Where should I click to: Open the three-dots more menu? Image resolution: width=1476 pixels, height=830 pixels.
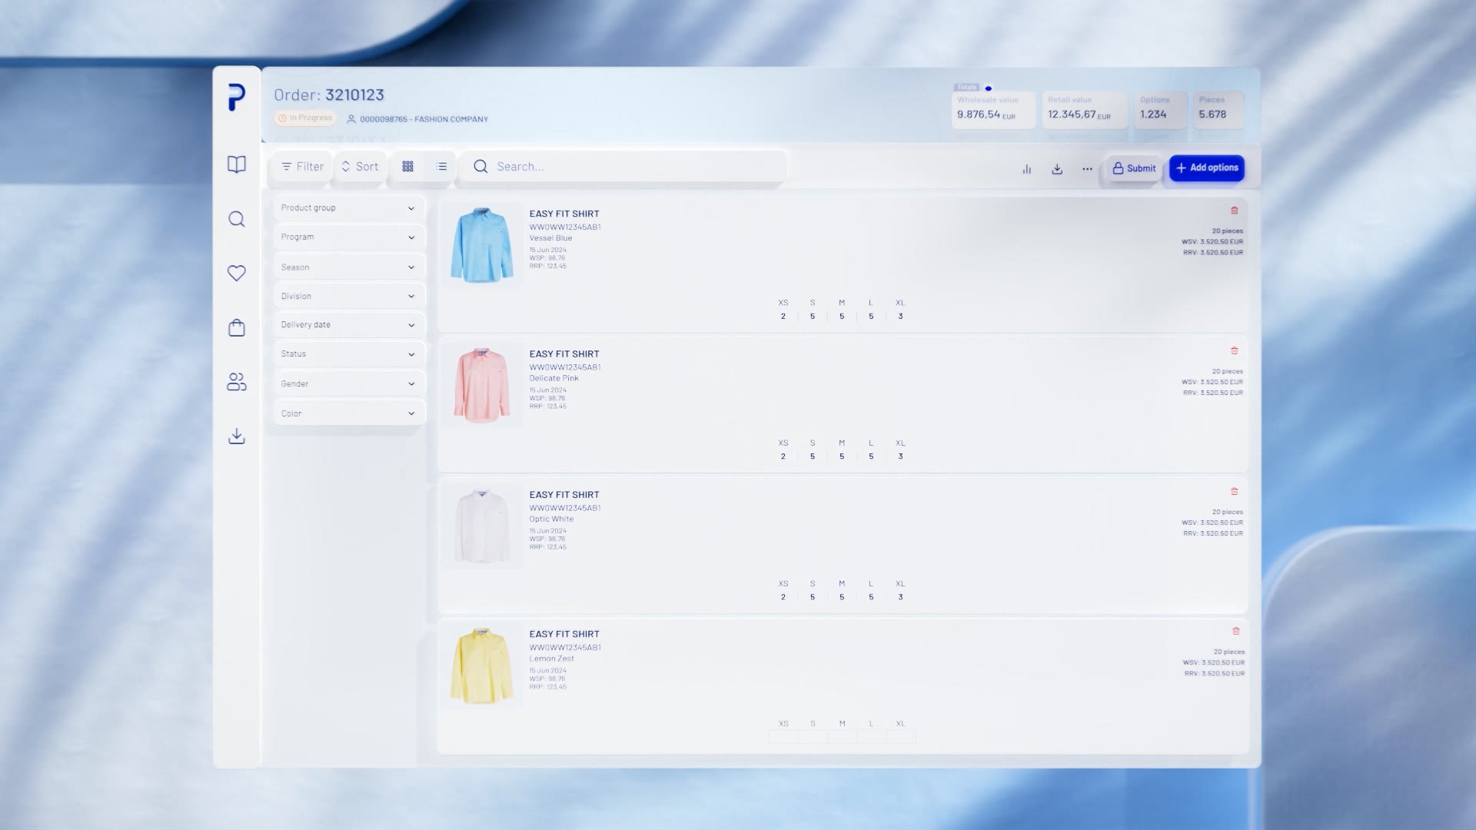tap(1087, 169)
